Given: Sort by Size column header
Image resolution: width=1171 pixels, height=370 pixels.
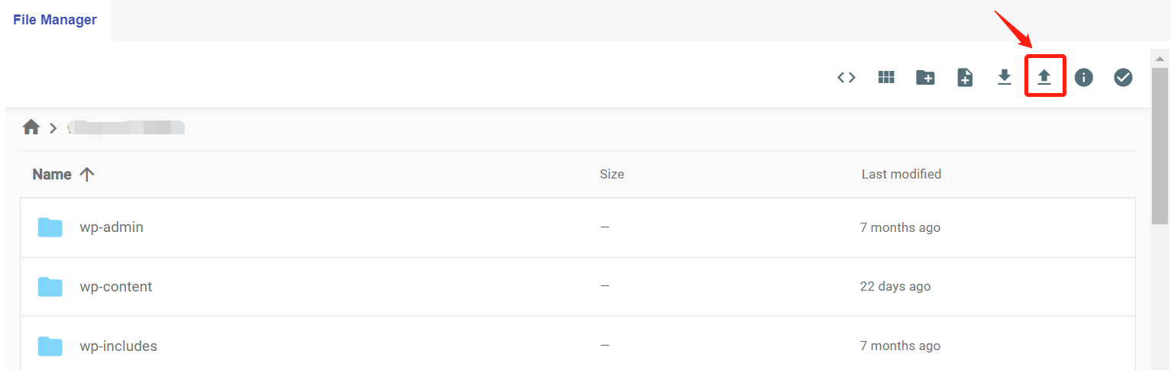Looking at the screenshot, I should [x=612, y=174].
